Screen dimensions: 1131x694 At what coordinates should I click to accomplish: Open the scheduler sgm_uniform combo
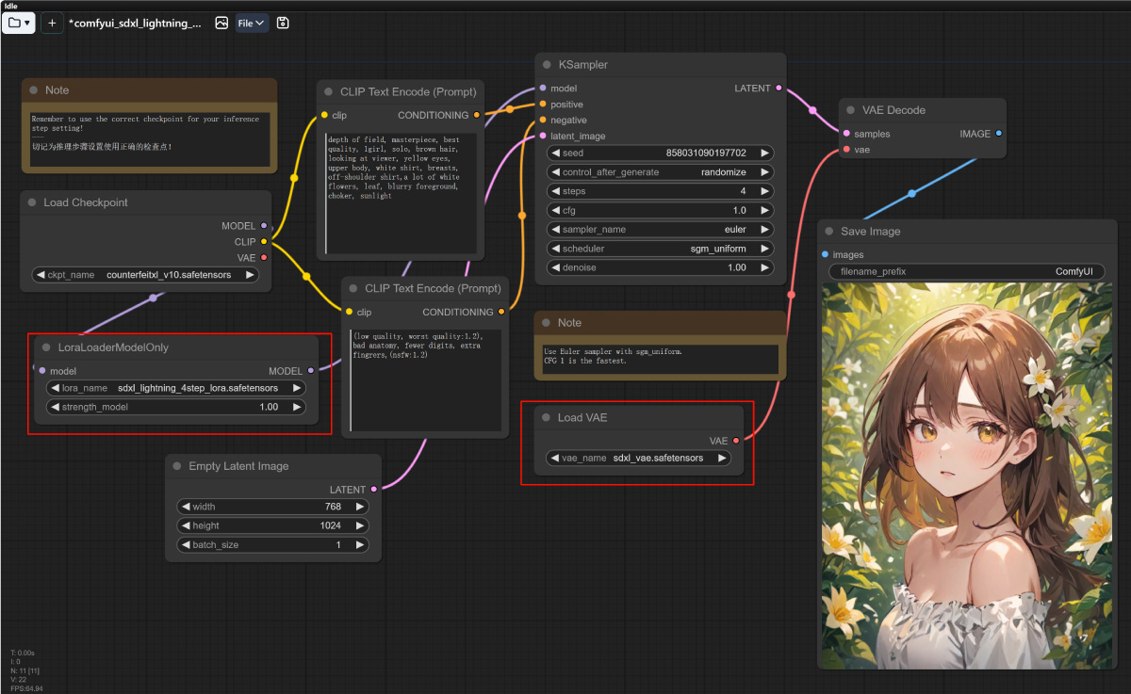(661, 249)
